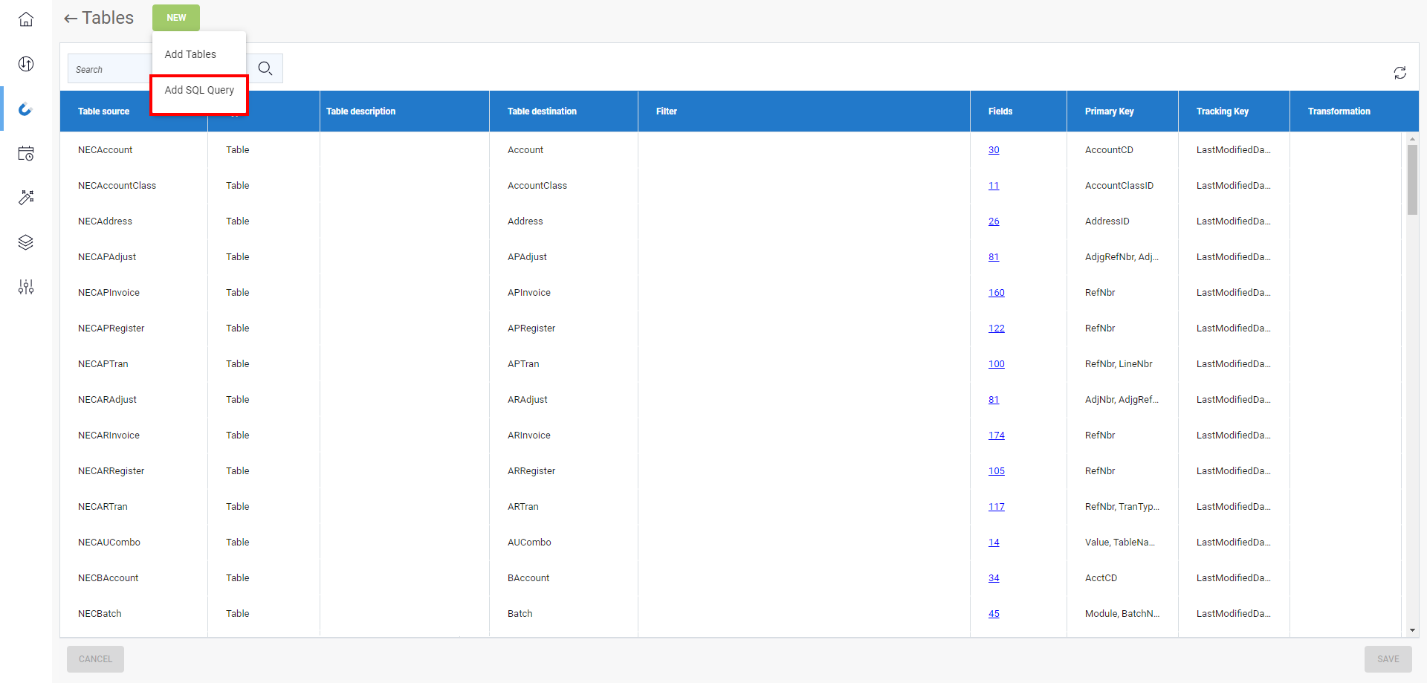Click the refresh icon above the table

1400,73
